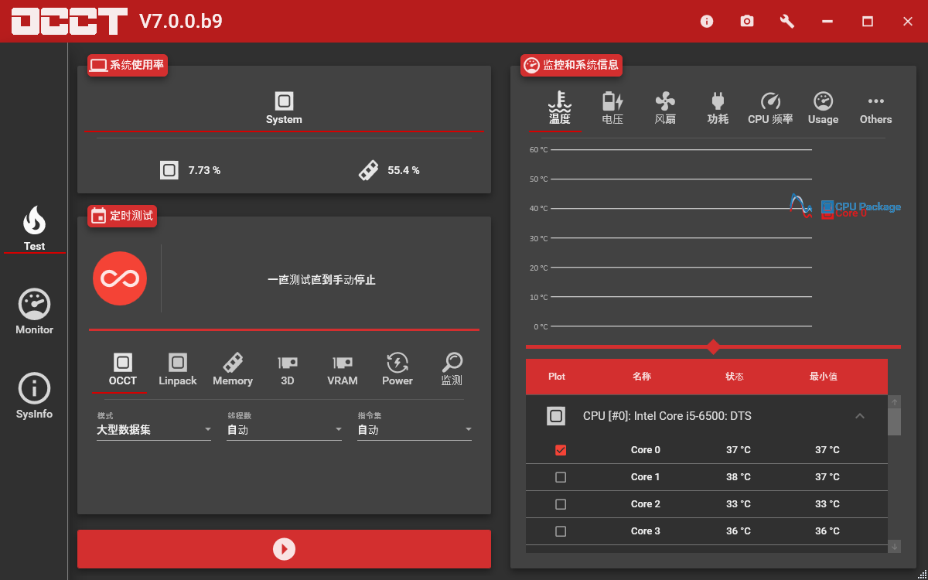
Task: Select the VRAM test icon
Action: click(343, 370)
